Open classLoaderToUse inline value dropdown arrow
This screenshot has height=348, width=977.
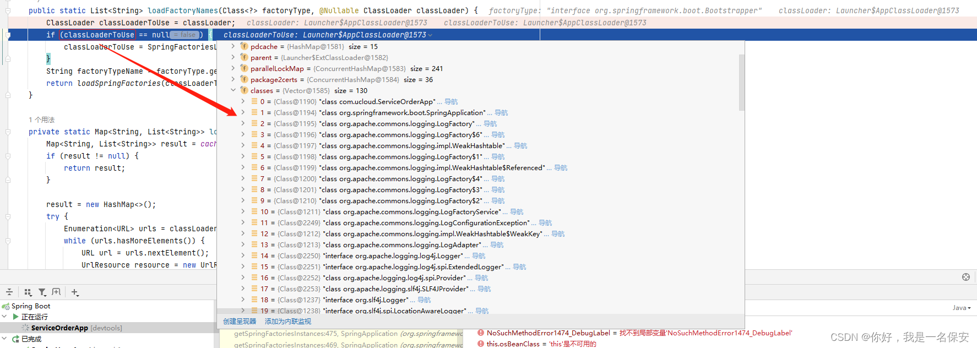(430, 35)
